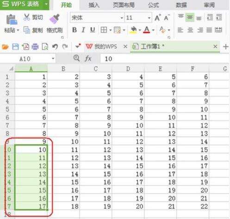Viewport: 230px width, 219px height.
Task: Align text right
Action: 200,30
